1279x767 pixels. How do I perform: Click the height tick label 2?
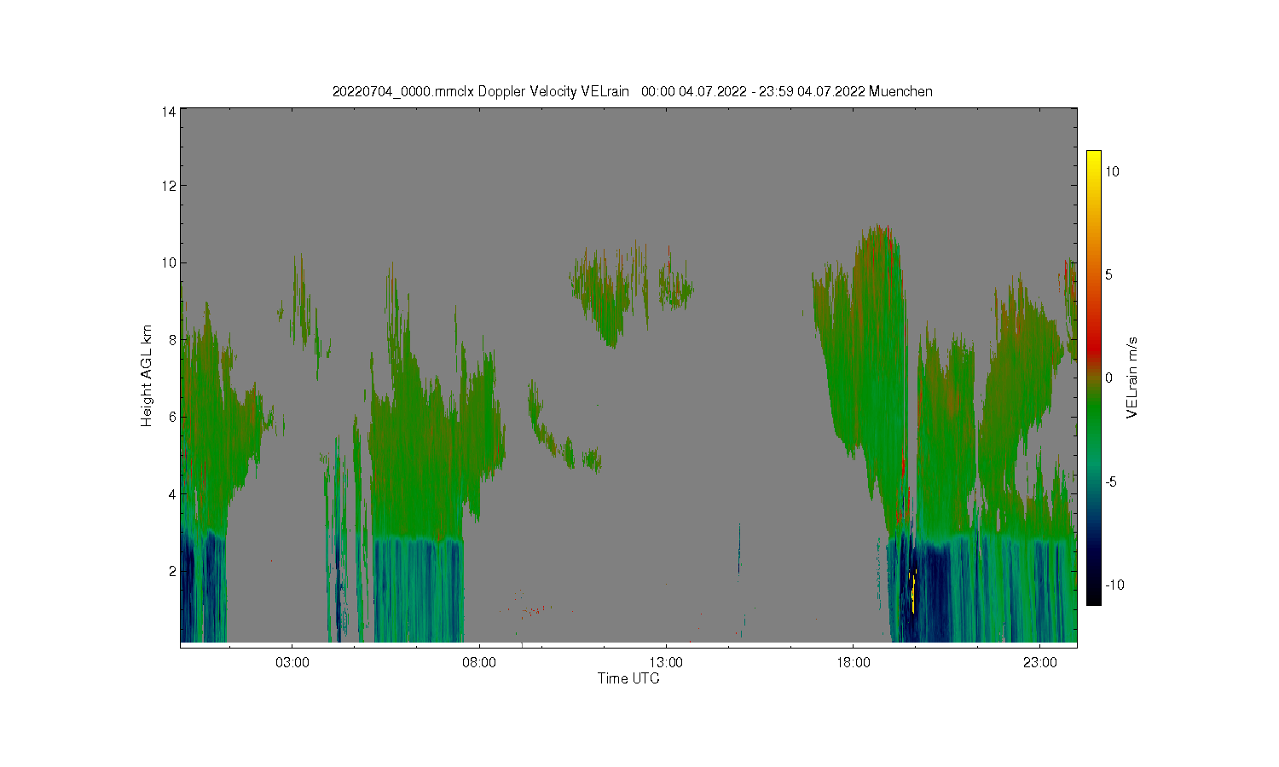point(172,571)
